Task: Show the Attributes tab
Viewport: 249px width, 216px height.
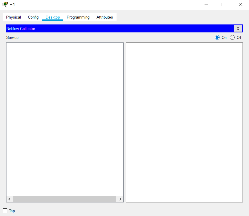Action: click(x=105, y=17)
